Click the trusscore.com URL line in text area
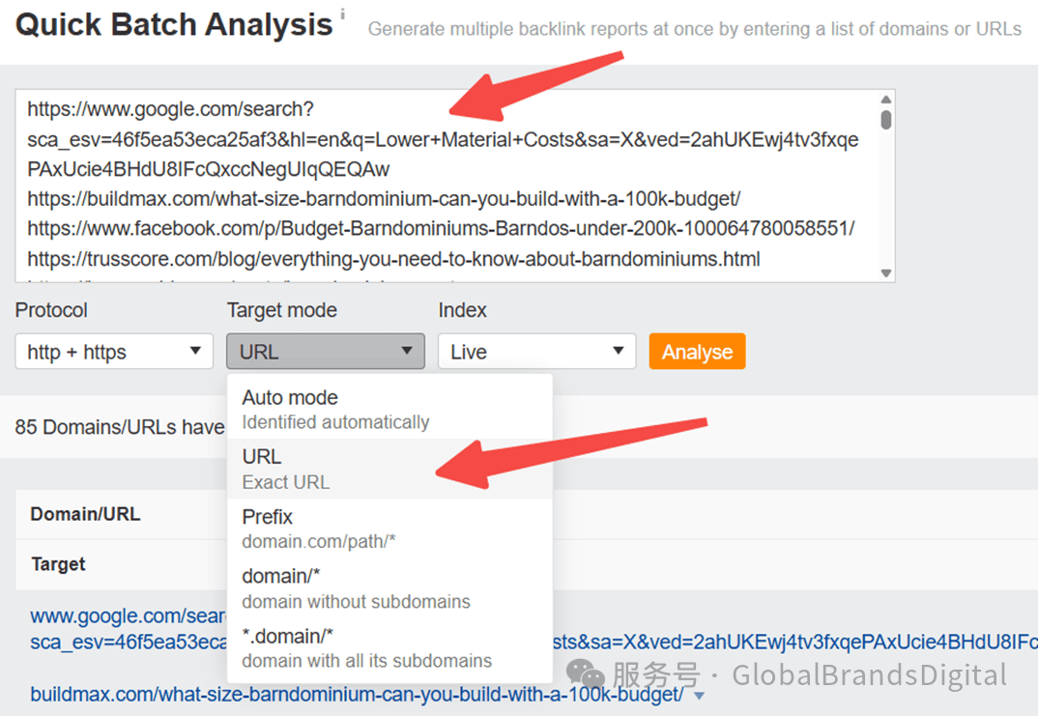Image resolution: width=1038 pixels, height=716 pixels. click(x=393, y=259)
